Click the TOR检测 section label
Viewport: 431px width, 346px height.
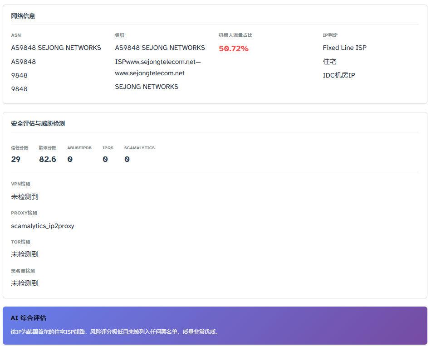point(21,242)
